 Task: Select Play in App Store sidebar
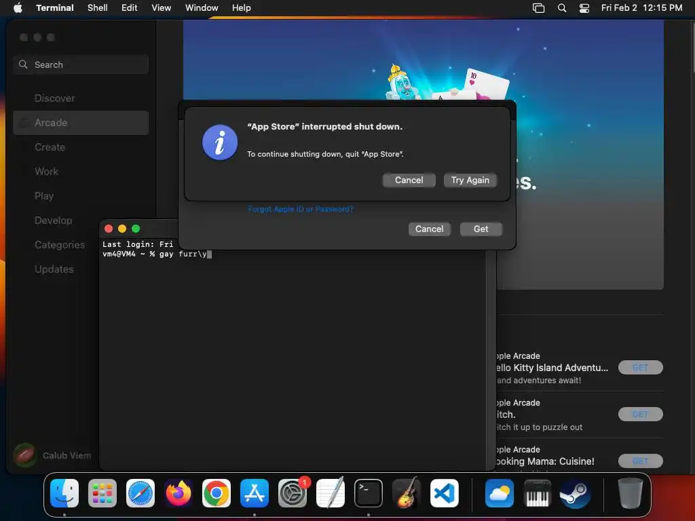pyautogui.click(x=81, y=196)
